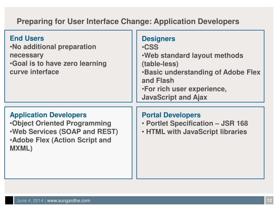Click 'Web Services (SOAP and REST)' bullet
The width and height of the screenshot is (278, 209).
pyautogui.click(x=64, y=131)
